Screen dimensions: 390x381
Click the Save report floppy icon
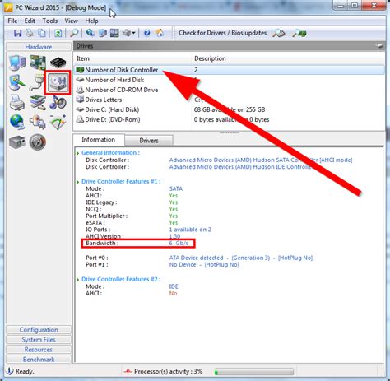[x=17, y=33]
